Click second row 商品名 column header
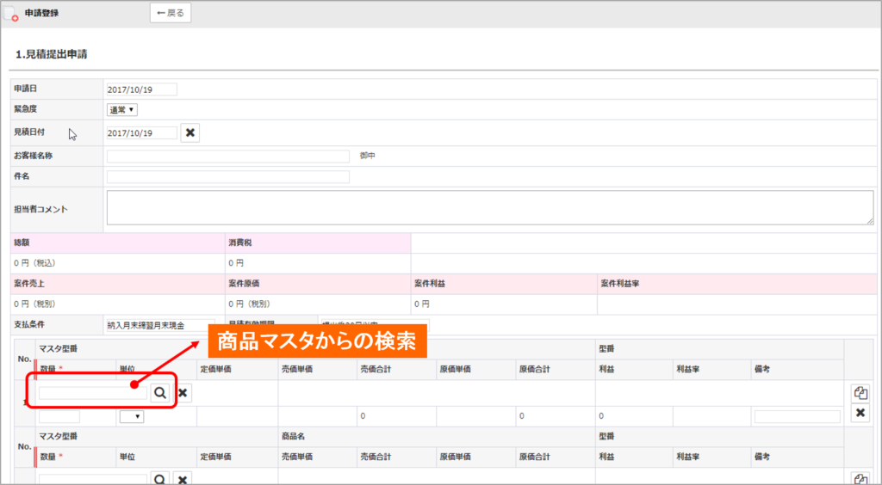This screenshot has height=485, width=882. (x=437, y=436)
